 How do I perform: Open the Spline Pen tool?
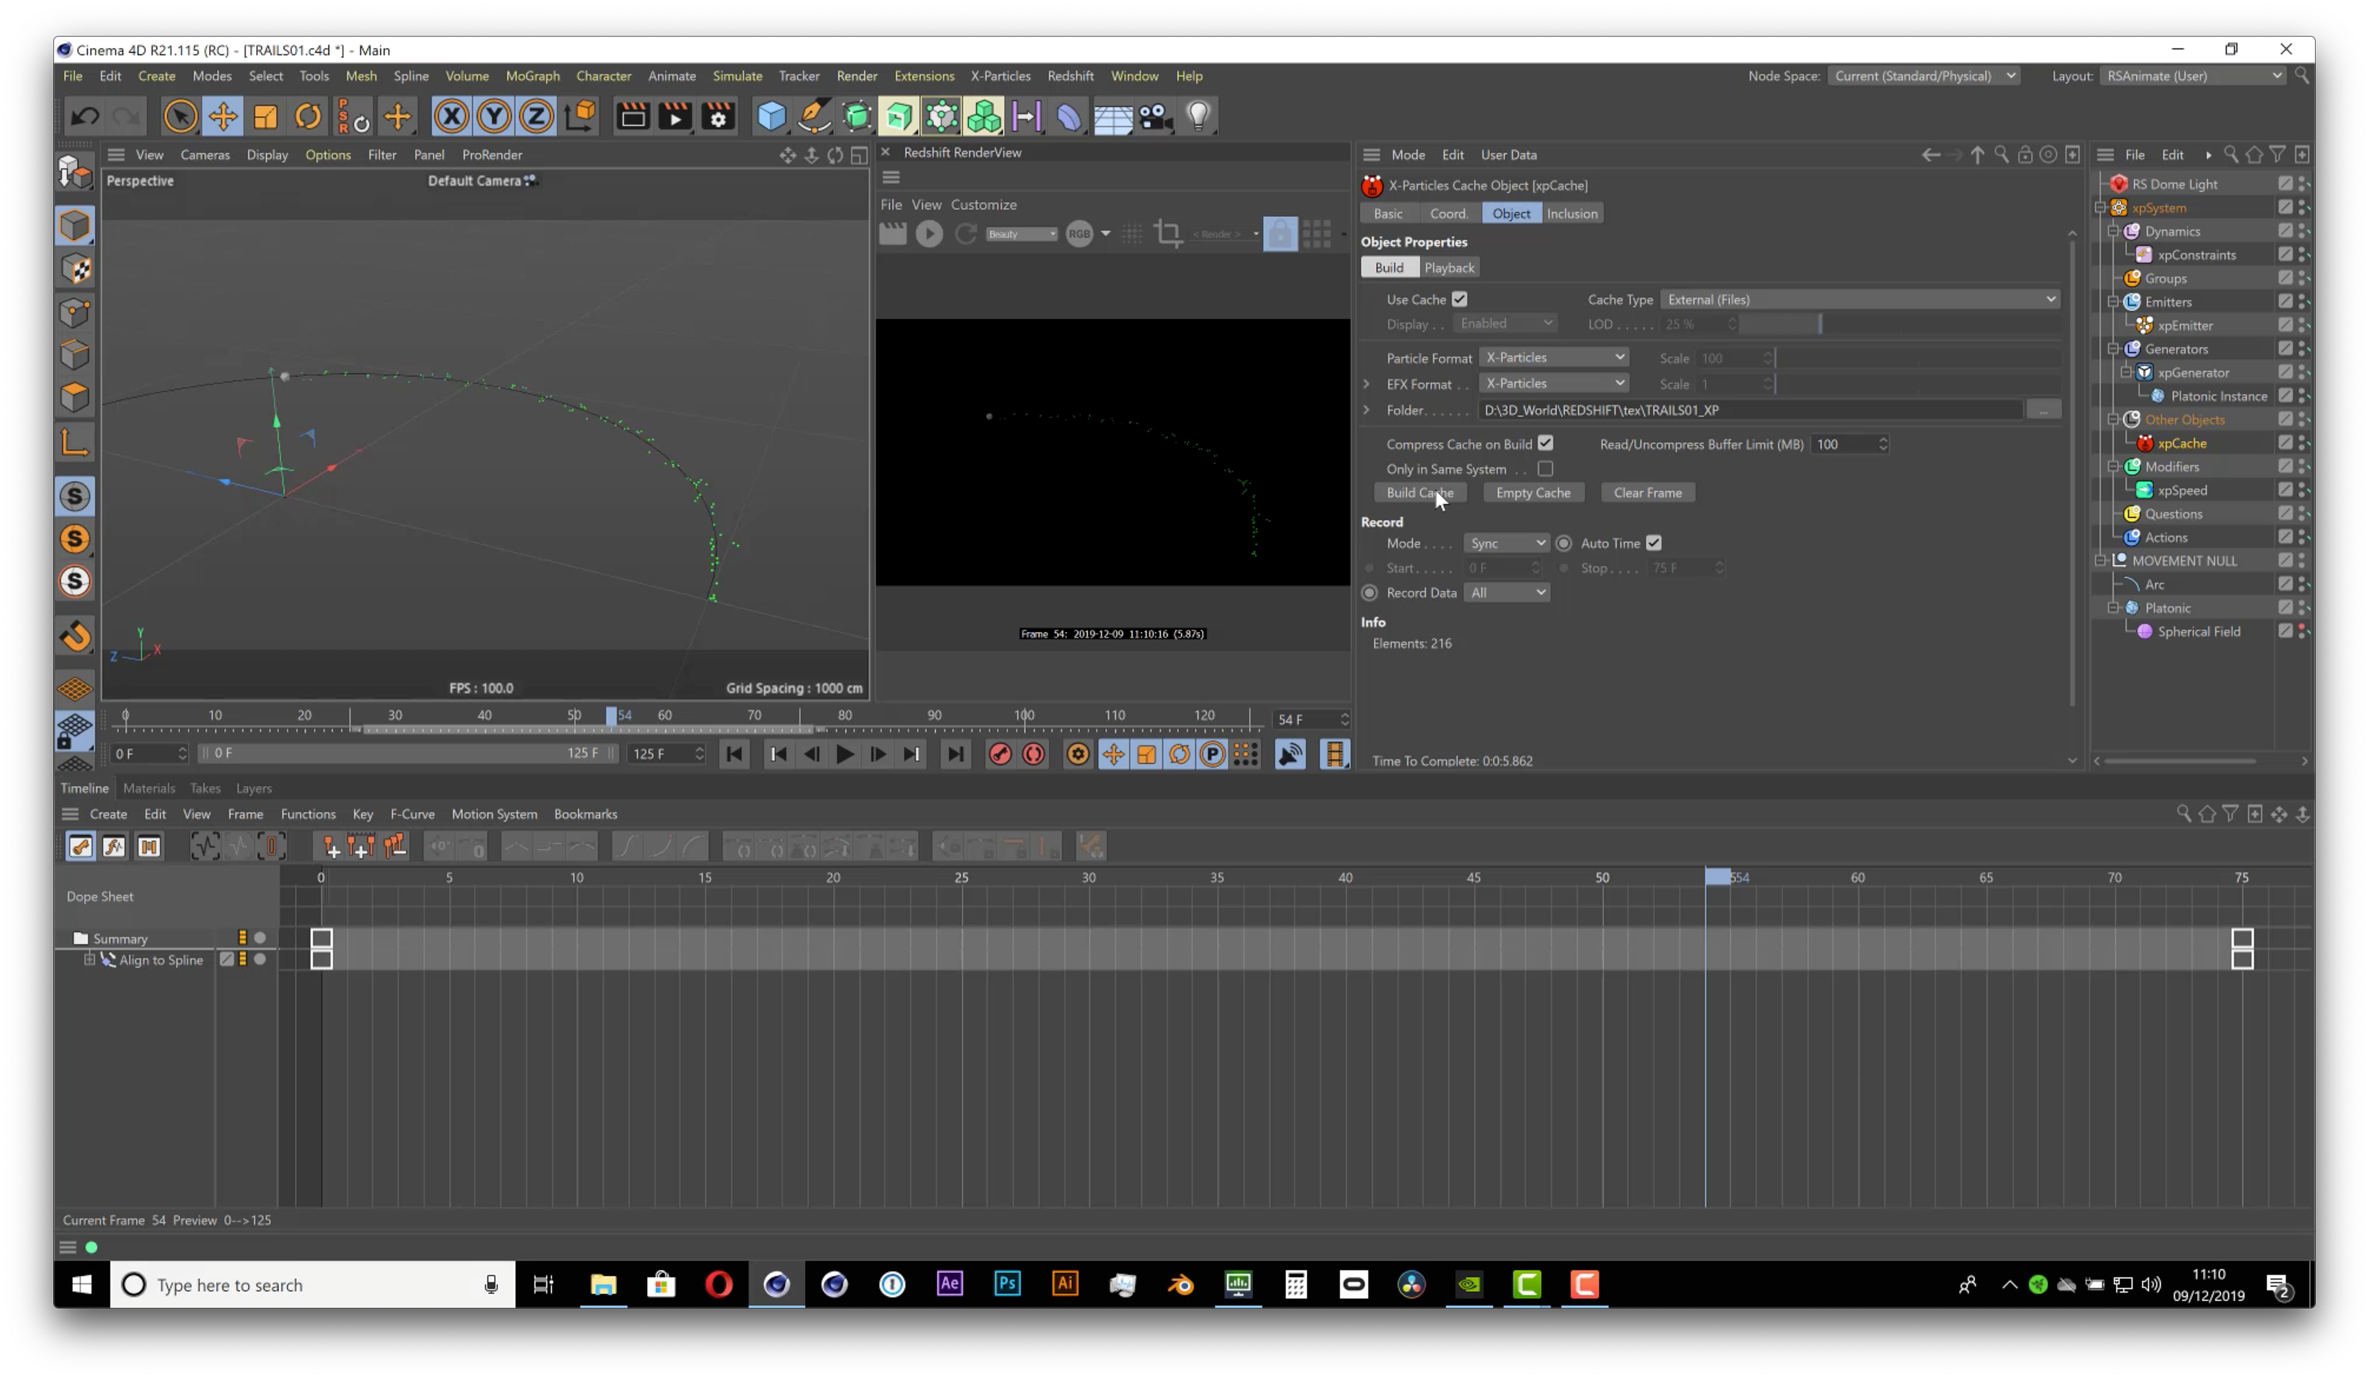(814, 117)
